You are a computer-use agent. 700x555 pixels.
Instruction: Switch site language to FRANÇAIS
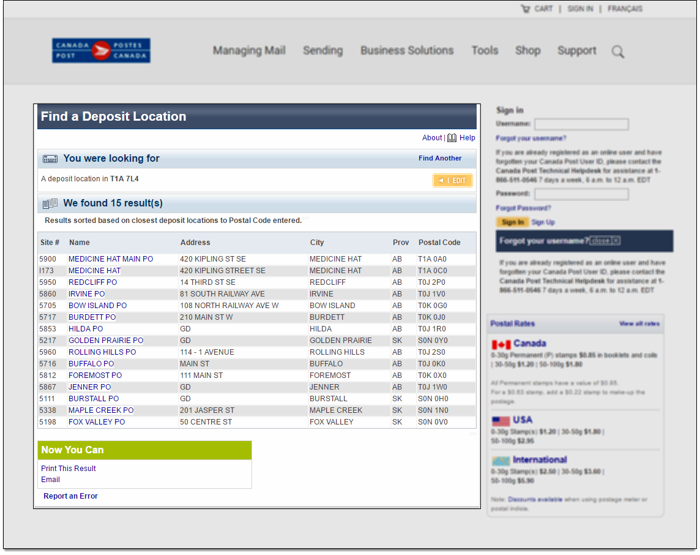click(625, 9)
